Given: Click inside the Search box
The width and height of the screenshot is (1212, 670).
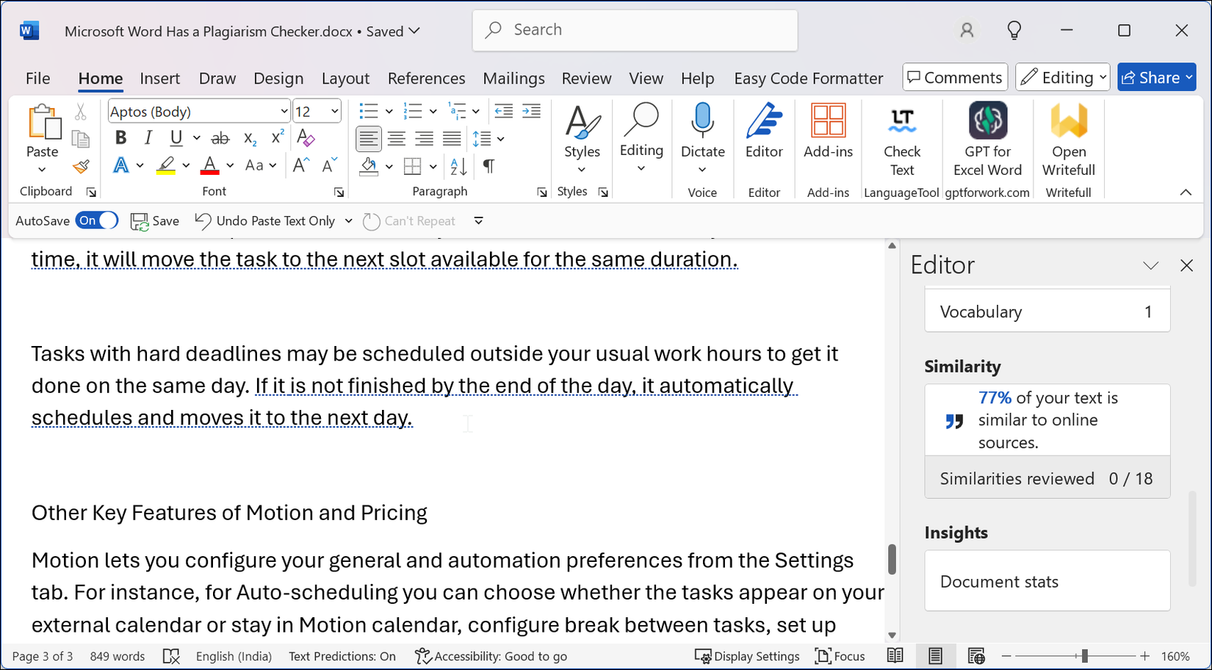Looking at the screenshot, I should (x=633, y=29).
